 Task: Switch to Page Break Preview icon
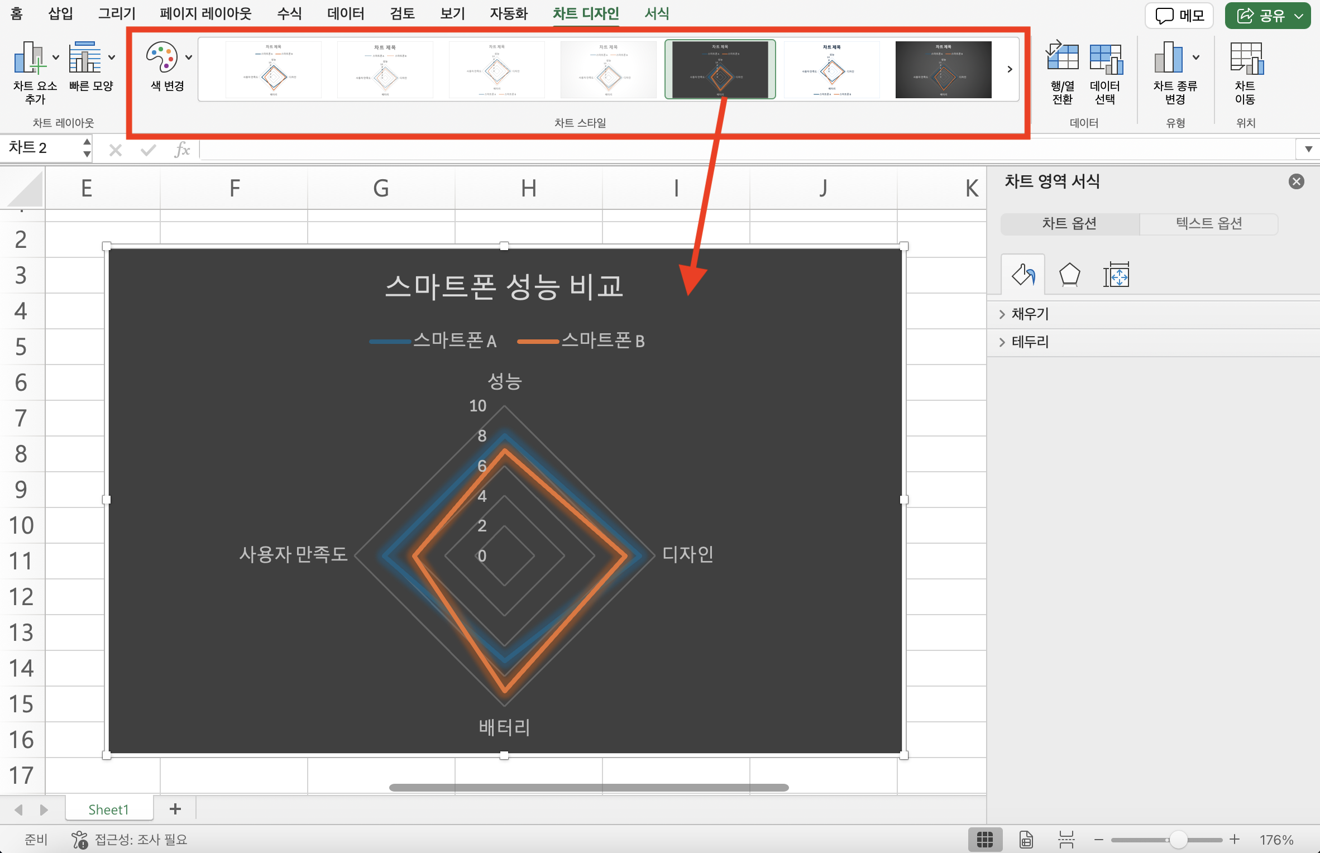click(x=1066, y=839)
